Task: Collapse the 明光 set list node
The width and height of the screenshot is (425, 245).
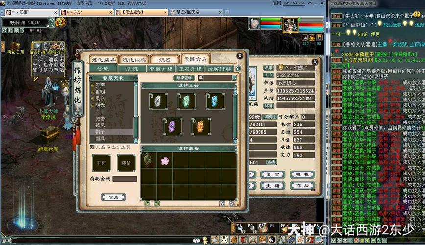Action: coord(93,105)
